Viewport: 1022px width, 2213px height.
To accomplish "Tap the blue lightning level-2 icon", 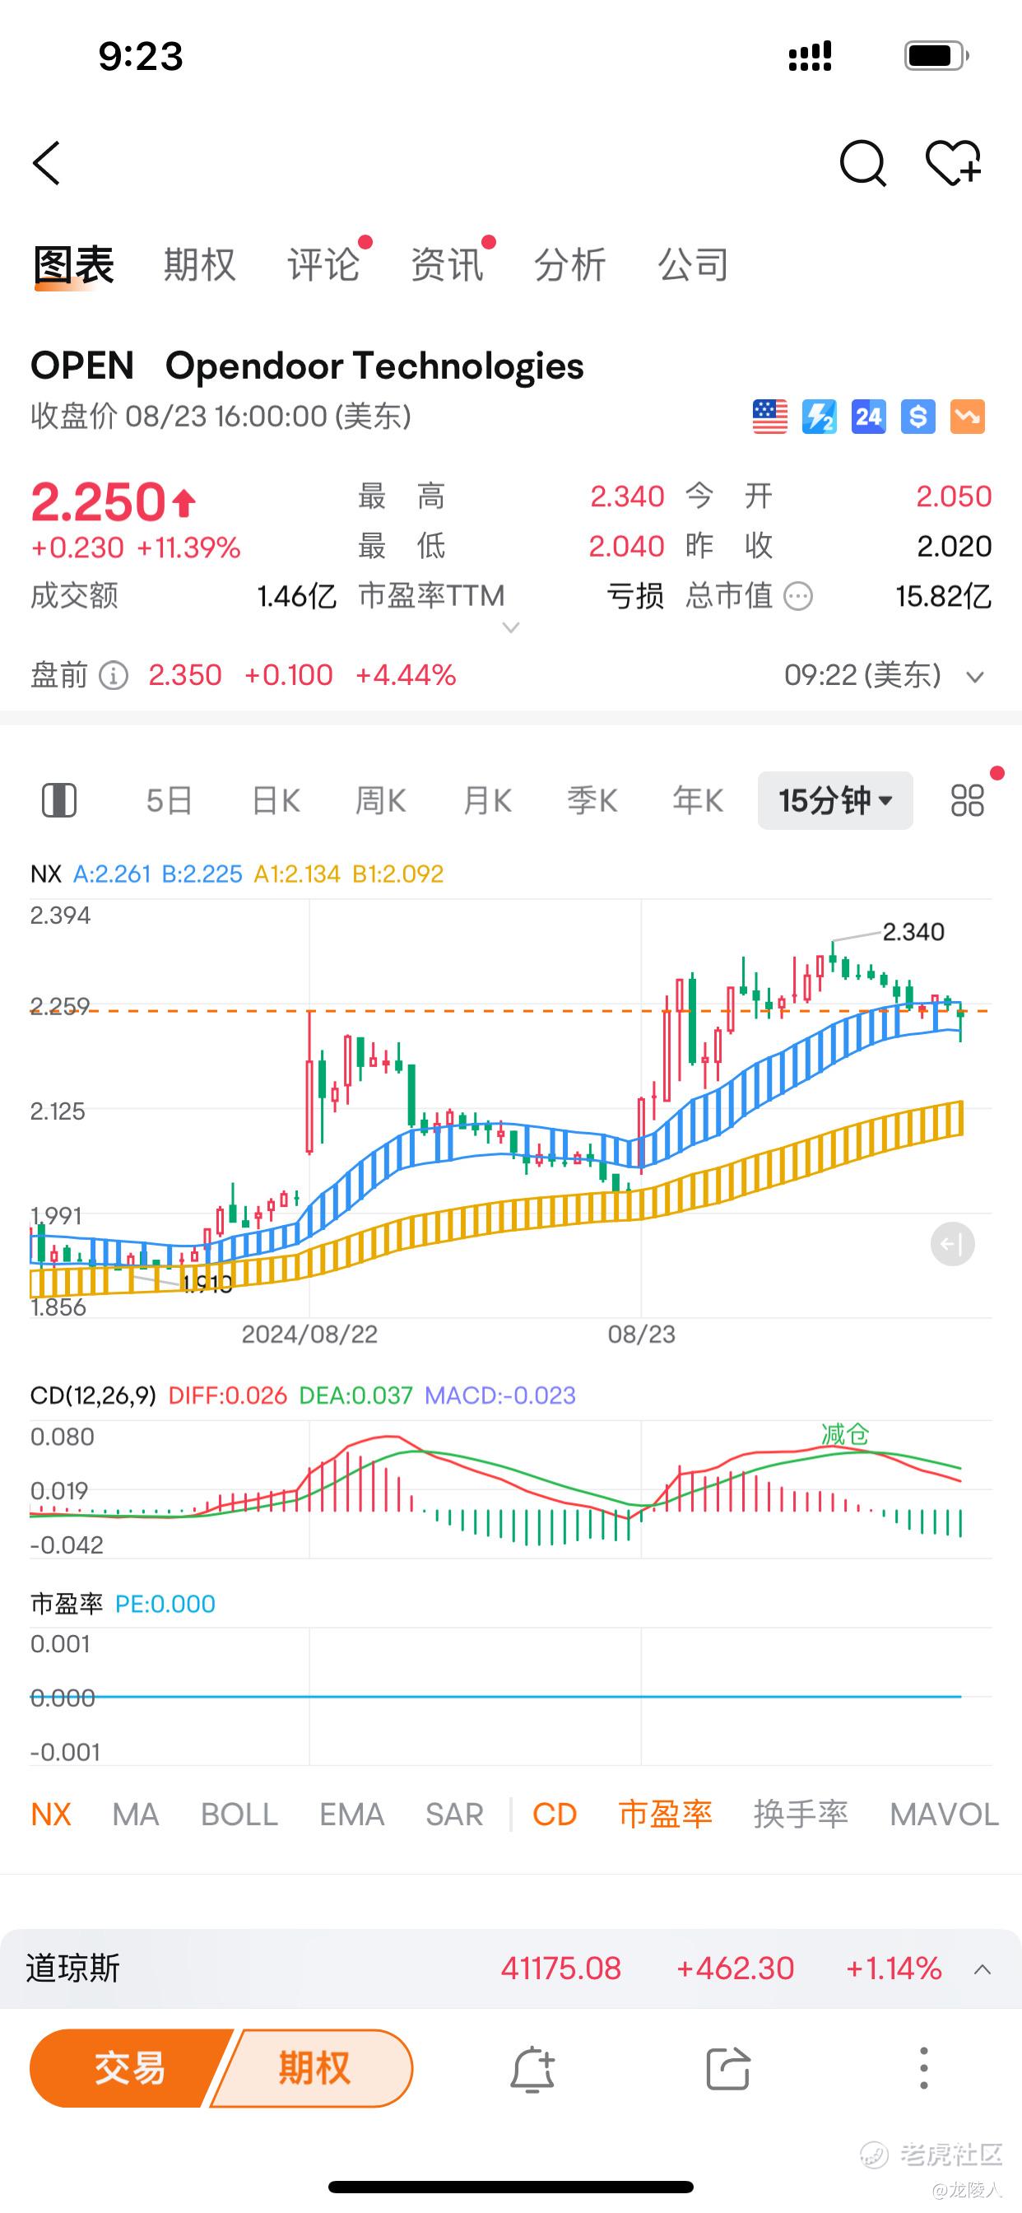I will tap(820, 417).
